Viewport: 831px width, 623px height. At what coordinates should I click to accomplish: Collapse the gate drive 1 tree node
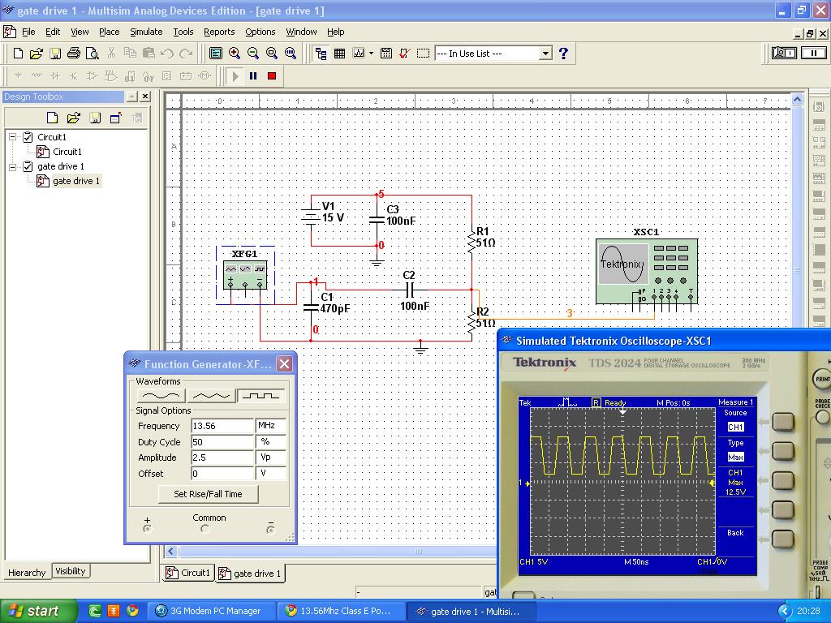13,166
